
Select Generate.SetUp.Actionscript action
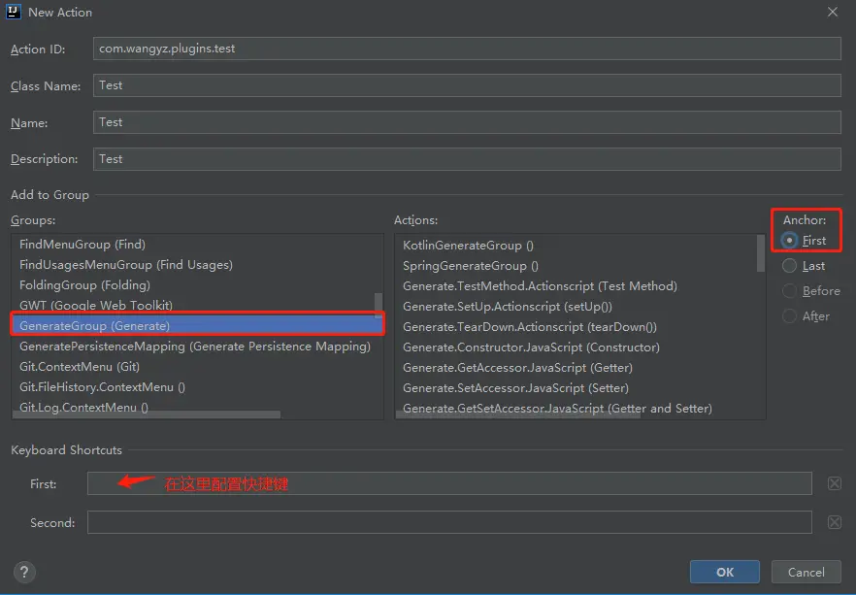point(580,307)
